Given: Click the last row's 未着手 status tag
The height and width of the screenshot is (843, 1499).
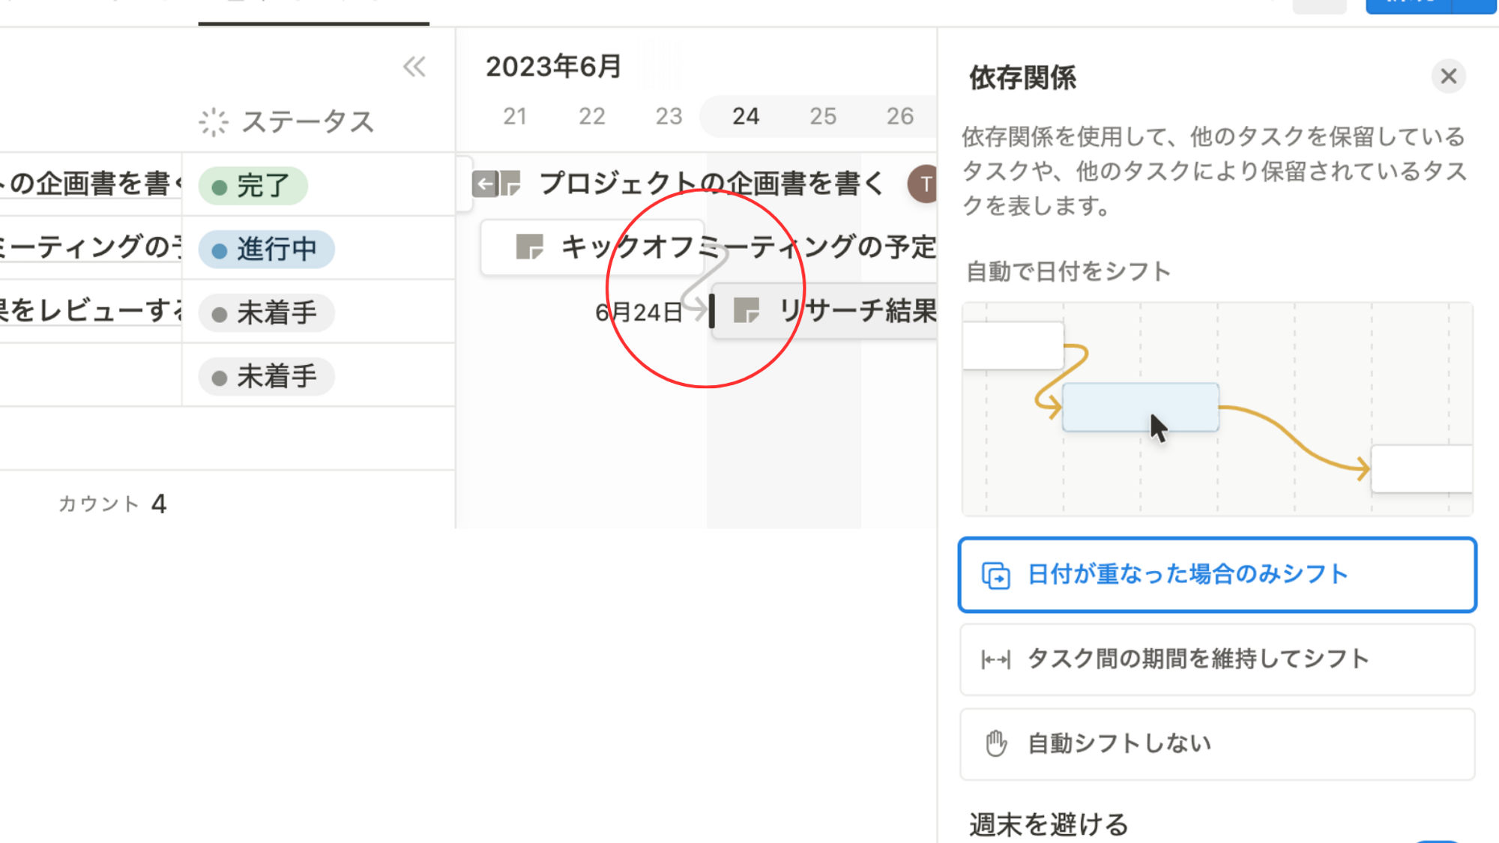Looking at the screenshot, I should pyautogui.click(x=266, y=377).
